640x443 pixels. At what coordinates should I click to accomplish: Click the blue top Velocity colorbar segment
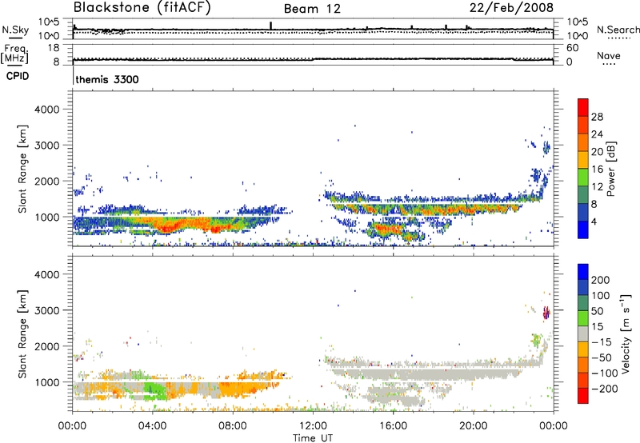click(x=583, y=272)
